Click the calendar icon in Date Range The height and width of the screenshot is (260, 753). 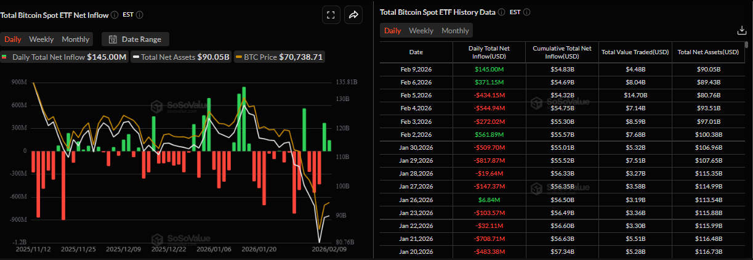pos(113,39)
